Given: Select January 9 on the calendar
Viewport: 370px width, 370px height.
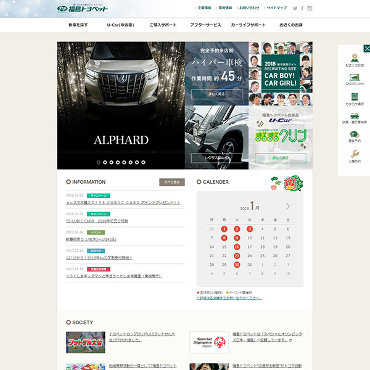Looking at the screenshot, I should pos(237,238).
